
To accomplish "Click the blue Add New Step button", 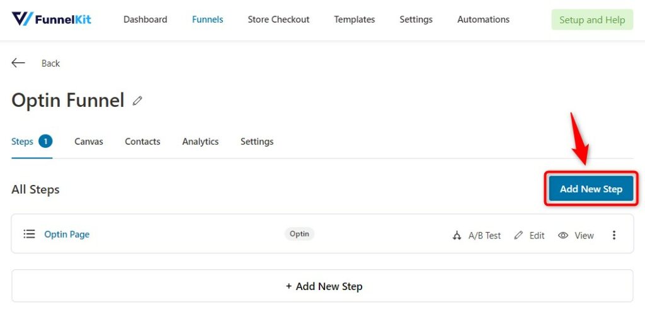I will pos(591,189).
